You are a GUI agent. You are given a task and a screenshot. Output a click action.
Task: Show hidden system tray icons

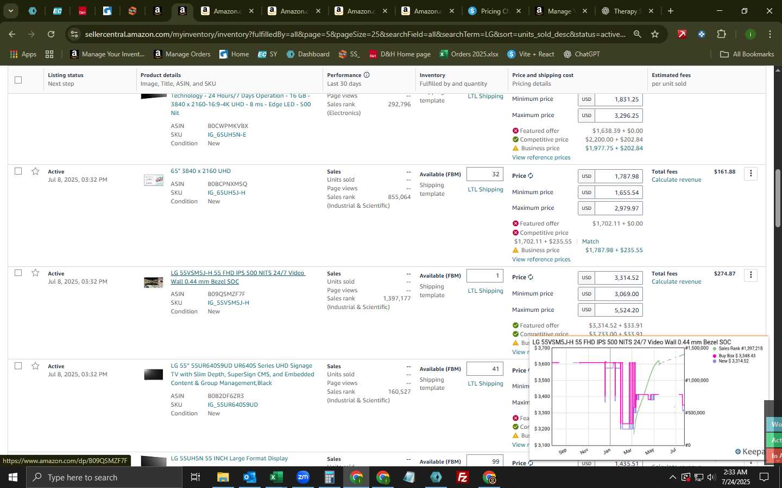tap(672, 477)
